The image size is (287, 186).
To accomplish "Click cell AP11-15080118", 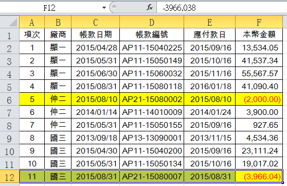I will pyautogui.click(x=152, y=86).
